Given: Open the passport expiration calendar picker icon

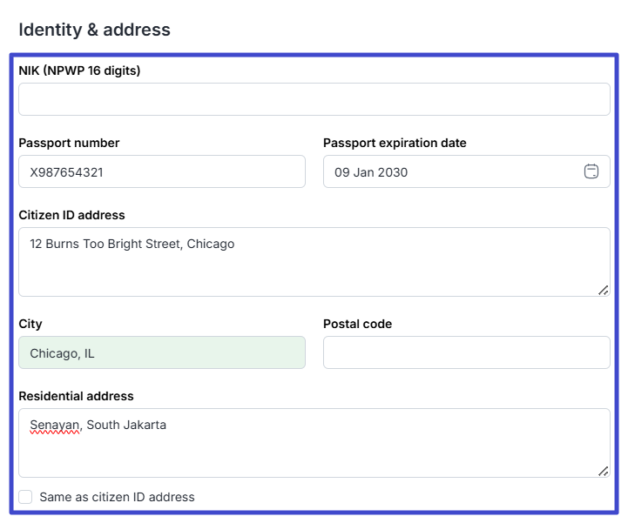Looking at the screenshot, I should click(x=591, y=171).
